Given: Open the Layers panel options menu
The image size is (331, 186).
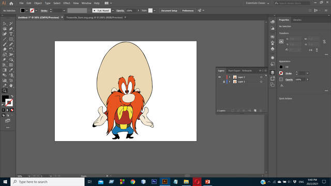Looking at the screenshot, I should click(265, 71).
